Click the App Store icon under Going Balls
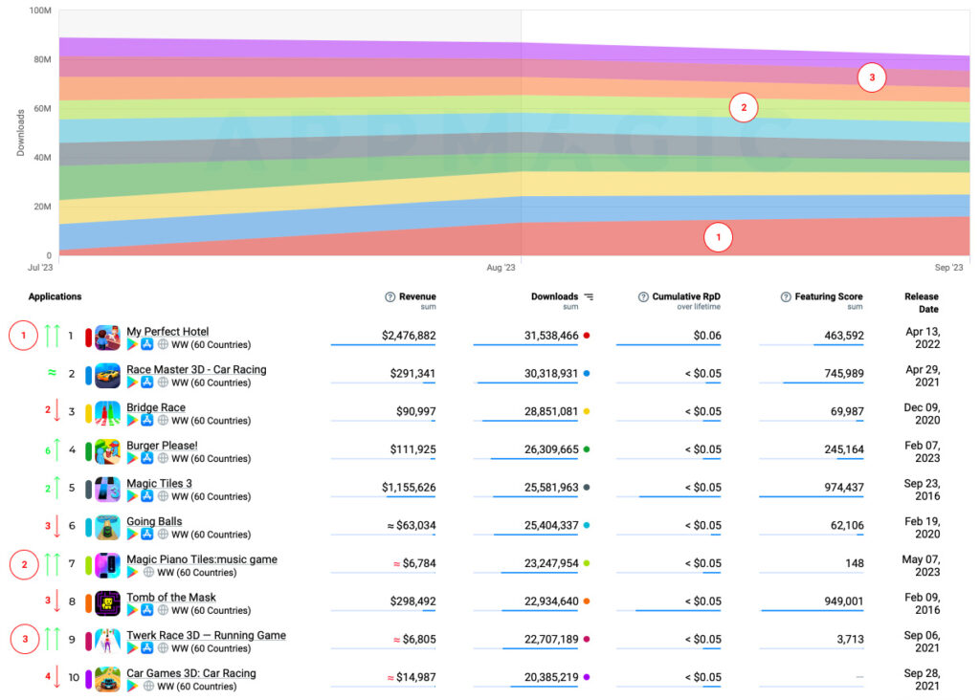 tap(146, 535)
